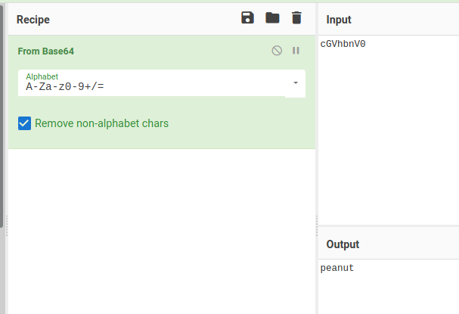
Task: Click the Save recipe icon
Action: (247, 18)
